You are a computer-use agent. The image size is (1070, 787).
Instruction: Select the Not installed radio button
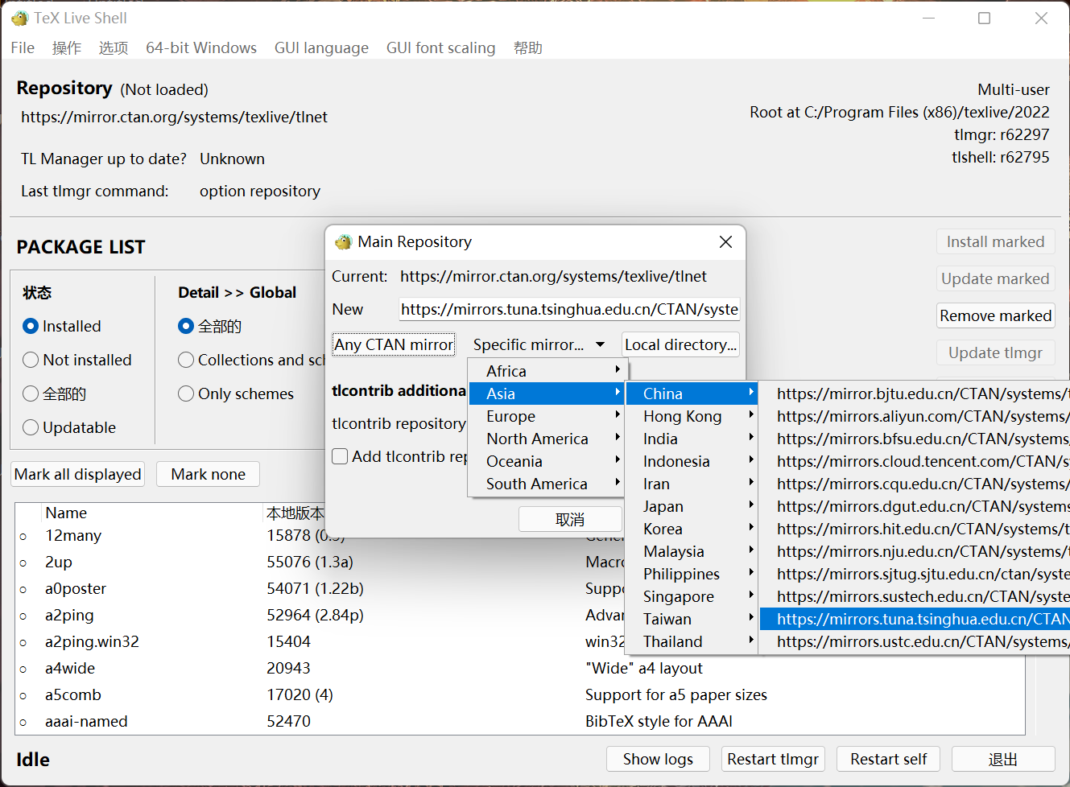click(31, 360)
